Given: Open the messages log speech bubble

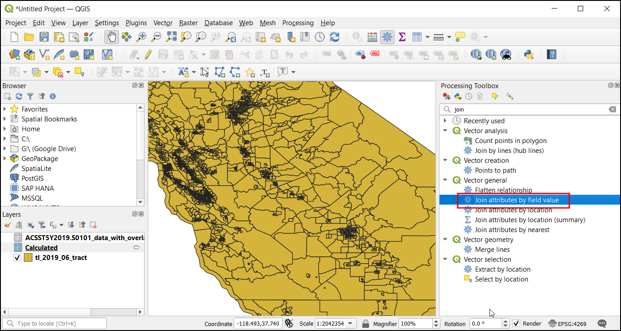Looking at the screenshot, I should 602,323.
